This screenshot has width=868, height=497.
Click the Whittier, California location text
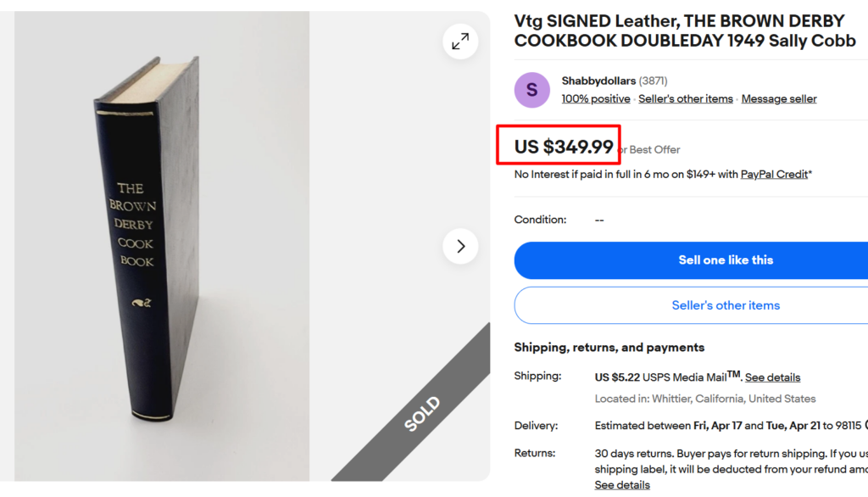point(705,399)
